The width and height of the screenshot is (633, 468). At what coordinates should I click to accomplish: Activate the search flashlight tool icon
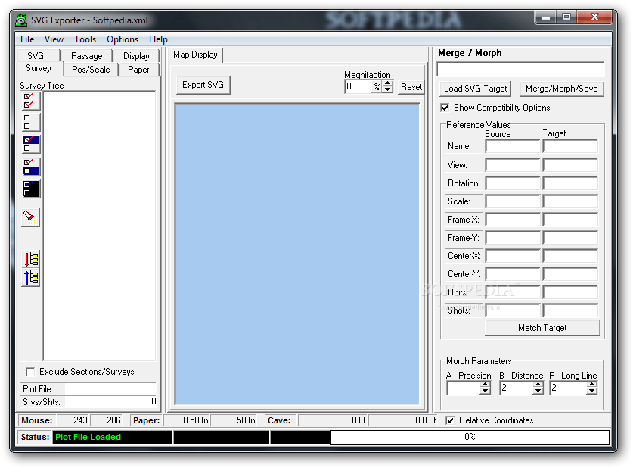click(29, 218)
